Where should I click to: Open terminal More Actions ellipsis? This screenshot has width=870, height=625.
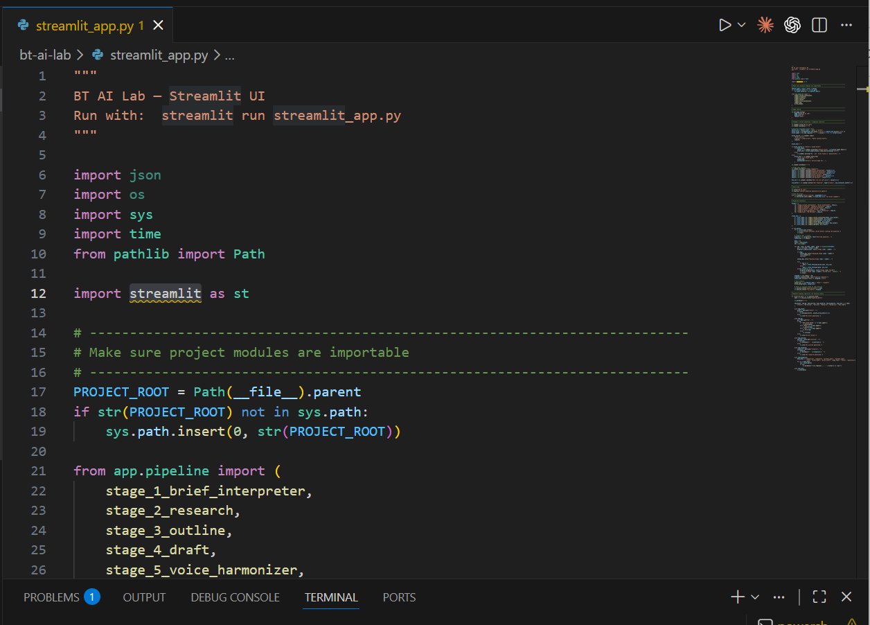[779, 597]
